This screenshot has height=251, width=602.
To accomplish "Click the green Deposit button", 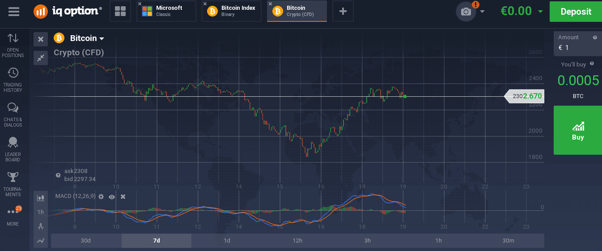I will 576,12.
